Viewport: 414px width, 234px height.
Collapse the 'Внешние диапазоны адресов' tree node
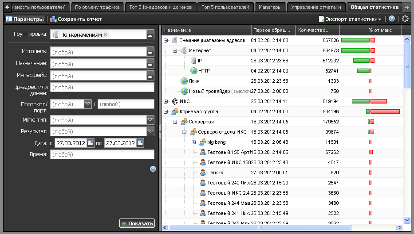pyautogui.click(x=166, y=40)
